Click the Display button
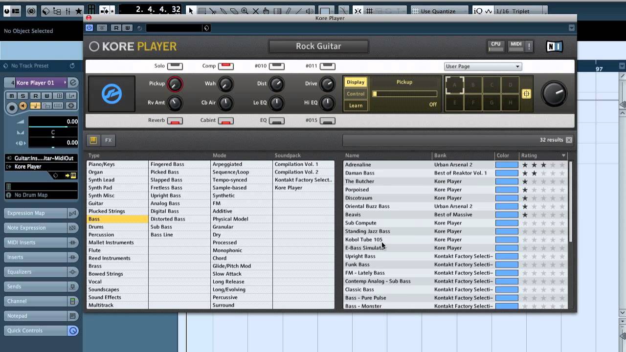 click(356, 82)
